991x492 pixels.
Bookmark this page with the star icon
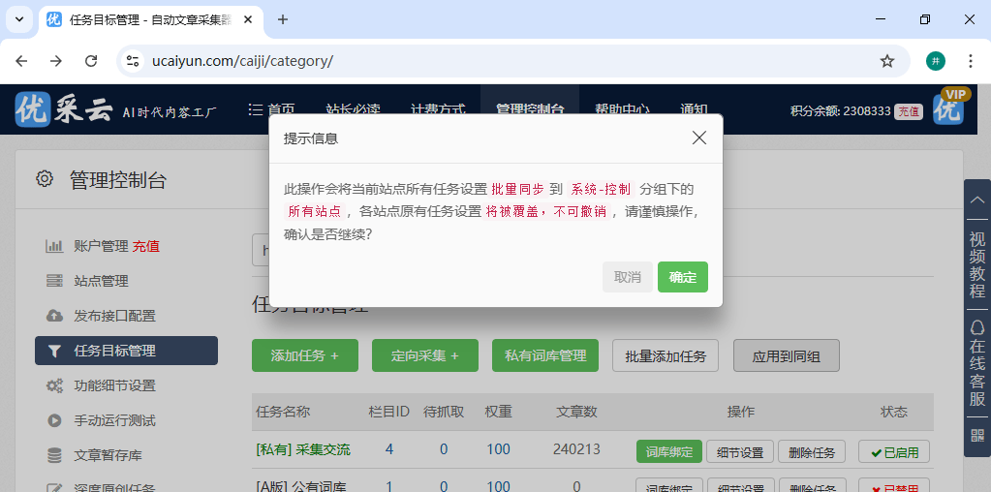[x=886, y=61]
